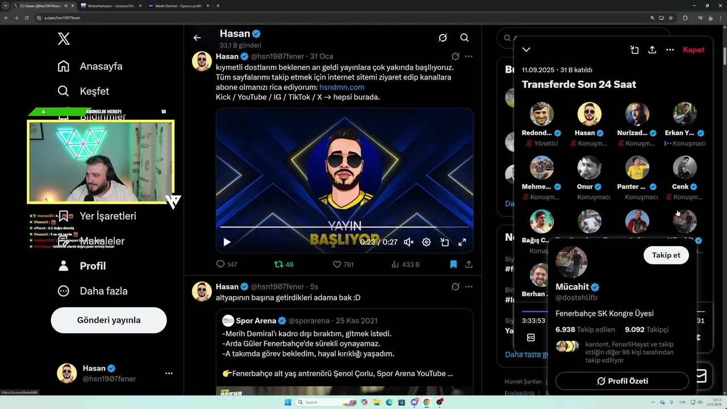Open more options on the 5s post

point(469,286)
